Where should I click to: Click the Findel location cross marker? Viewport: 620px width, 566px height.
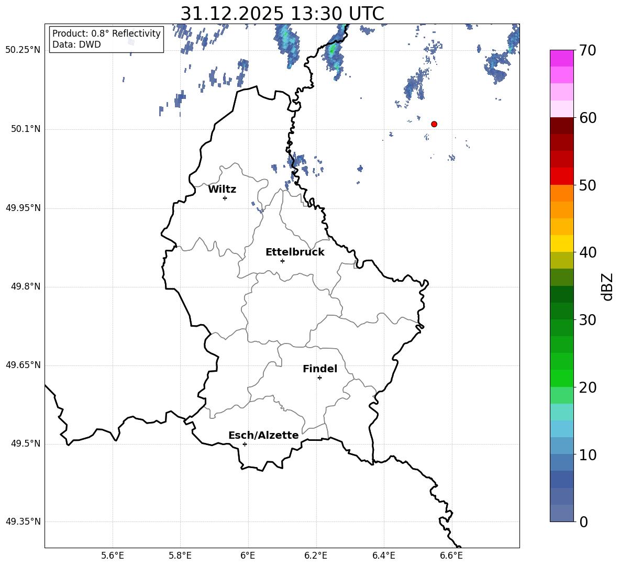pos(319,378)
